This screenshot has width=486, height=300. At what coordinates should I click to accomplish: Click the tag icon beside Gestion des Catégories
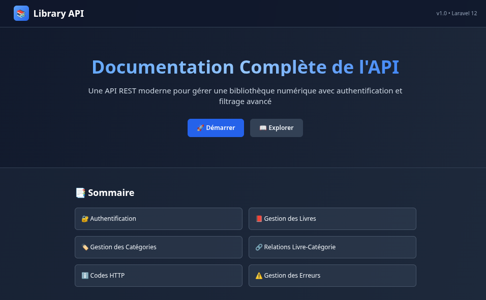[85, 247]
